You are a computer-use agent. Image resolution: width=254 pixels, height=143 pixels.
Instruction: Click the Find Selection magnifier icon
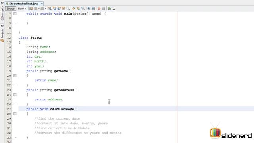(50, 8)
